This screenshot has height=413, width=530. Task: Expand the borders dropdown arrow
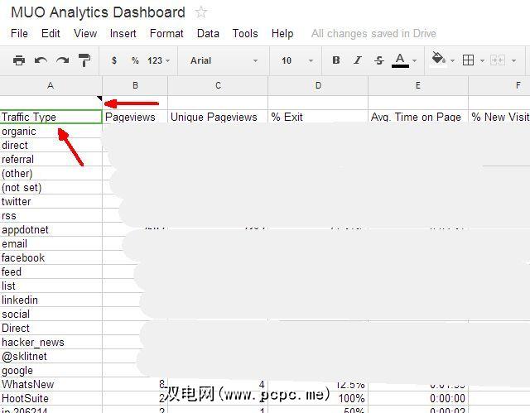tap(482, 61)
